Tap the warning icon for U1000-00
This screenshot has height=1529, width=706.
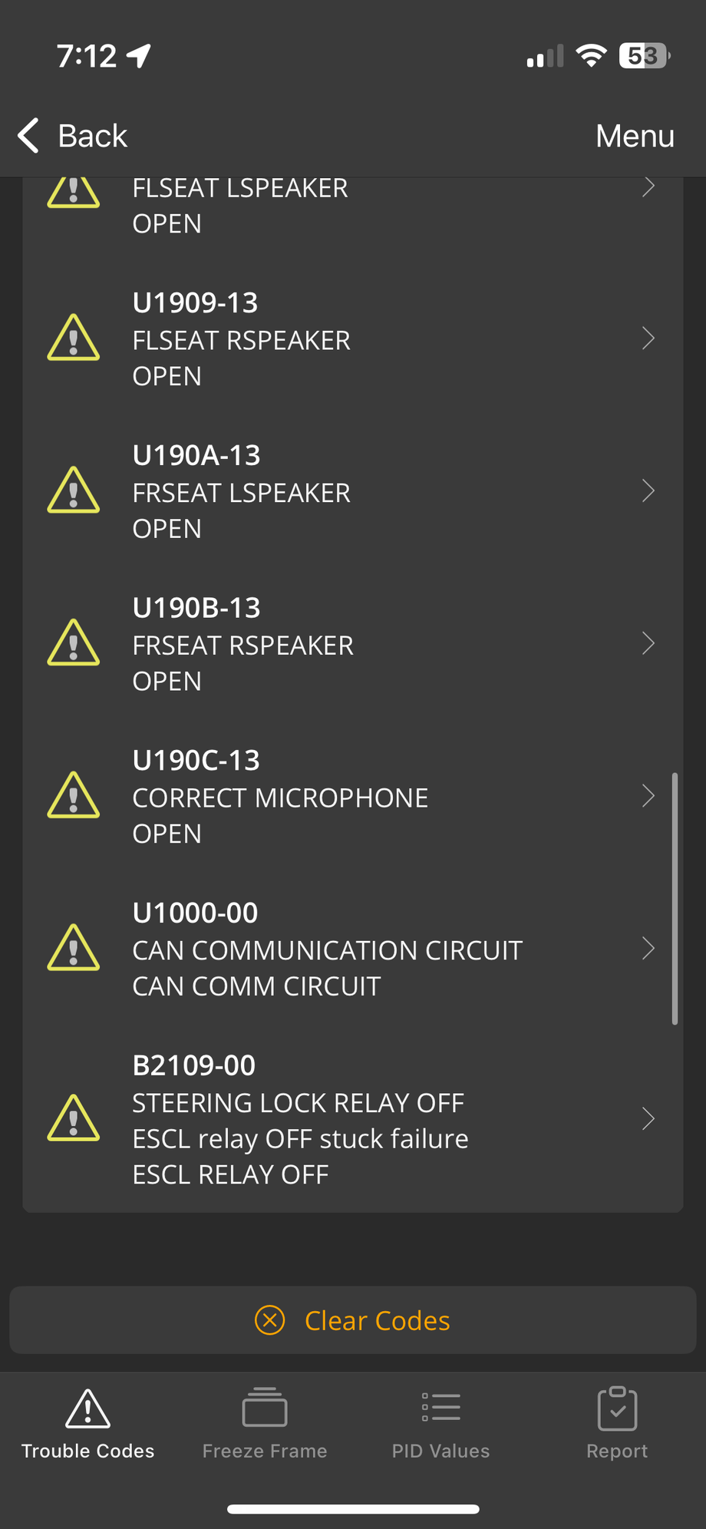(x=74, y=949)
